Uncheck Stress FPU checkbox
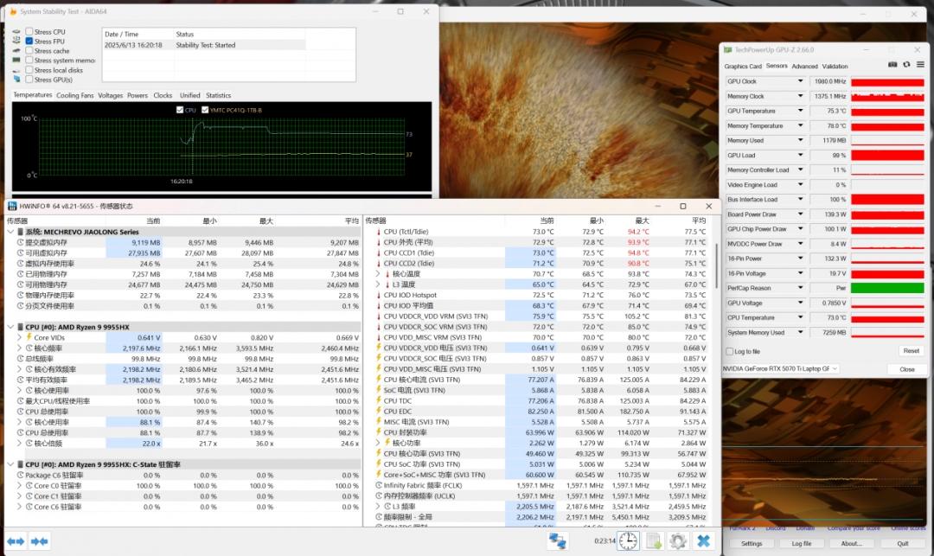 (x=29, y=42)
